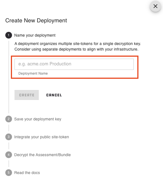Image resolution: width=163 pixels, height=181 pixels.
Task: Click the Create New Deployment heading
Action: (x=36, y=21)
